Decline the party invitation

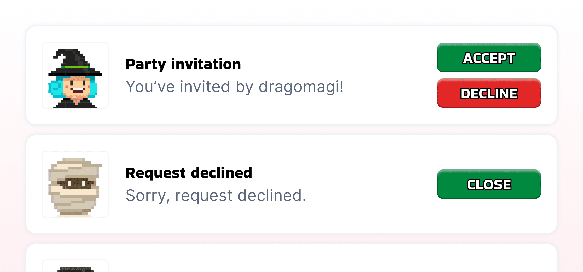pyautogui.click(x=488, y=94)
